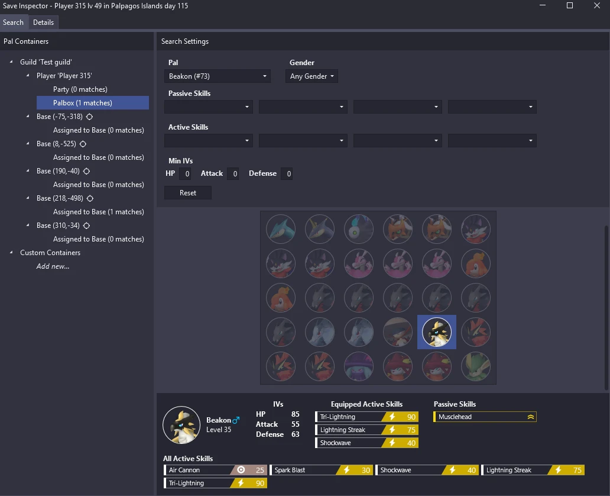The image size is (610, 496).
Task: Click the target icon beside Base (190,-40)
Action: click(x=86, y=171)
